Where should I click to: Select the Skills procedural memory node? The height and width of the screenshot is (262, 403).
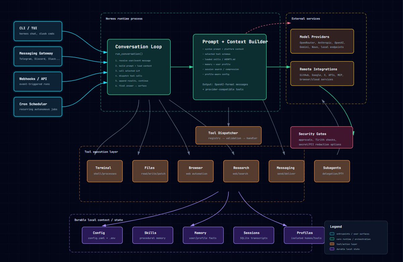pos(153,235)
